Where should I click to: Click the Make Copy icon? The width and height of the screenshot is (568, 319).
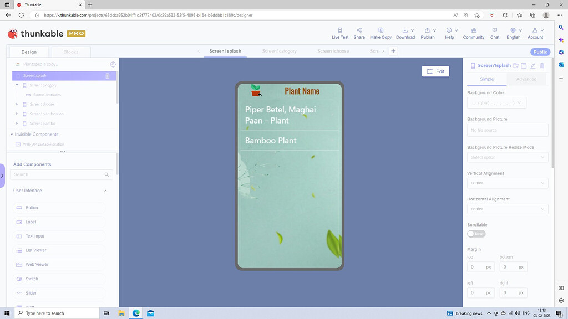pyautogui.click(x=381, y=30)
